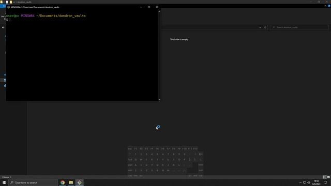Viewport: 331px width, 186px height.
Task: Click ESC on the on-screen keyboard overlay
Action: [130, 149]
